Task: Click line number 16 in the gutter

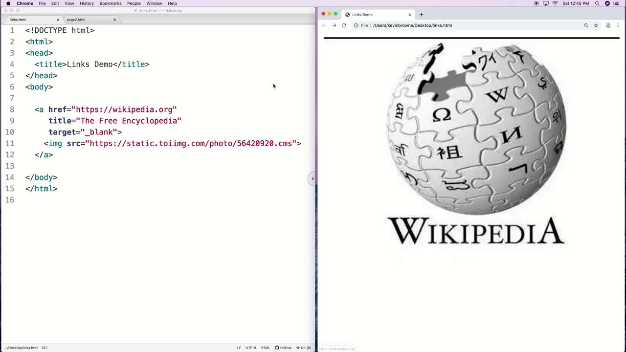Action: pos(10,200)
